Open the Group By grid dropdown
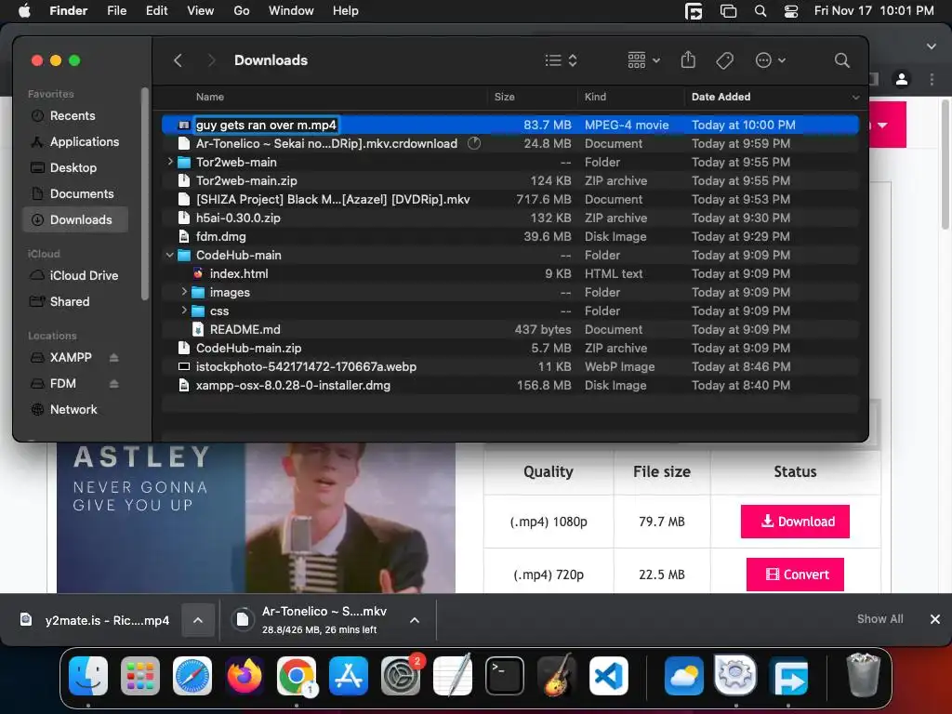The width and height of the screenshot is (952, 714). pyautogui.click(x=643, y=60)
